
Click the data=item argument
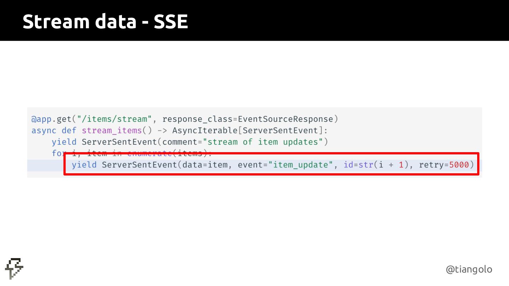[205, 165]
